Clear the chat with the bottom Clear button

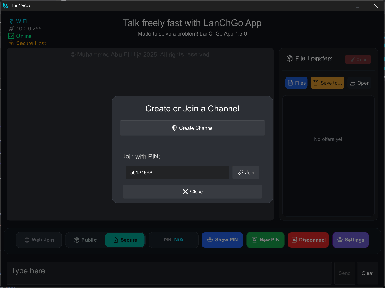point(367,273)
